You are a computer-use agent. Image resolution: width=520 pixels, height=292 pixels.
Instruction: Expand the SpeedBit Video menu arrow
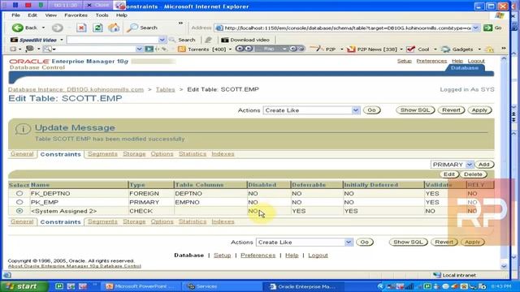pyautogui.click(x=62, y=40)
